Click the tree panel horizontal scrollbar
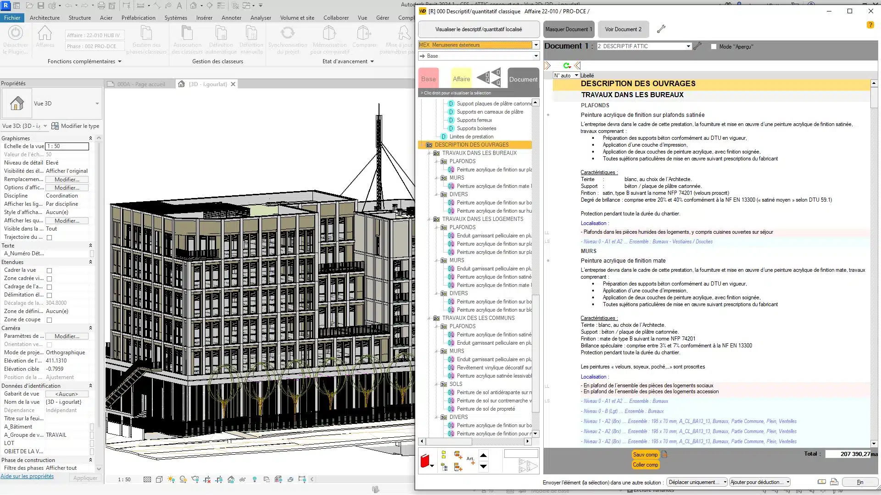 (x=475, y=441)
